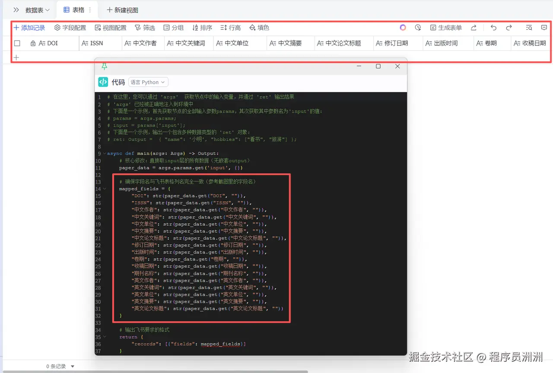This screenshot has height=373, width=553.
Task: Open the table search icon
Action: pyautogui.click(x=529, y=28)
